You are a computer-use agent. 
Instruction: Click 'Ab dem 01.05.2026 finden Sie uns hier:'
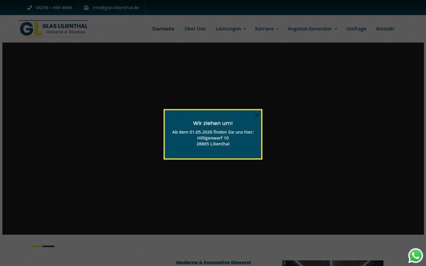(x=213, y=132)
